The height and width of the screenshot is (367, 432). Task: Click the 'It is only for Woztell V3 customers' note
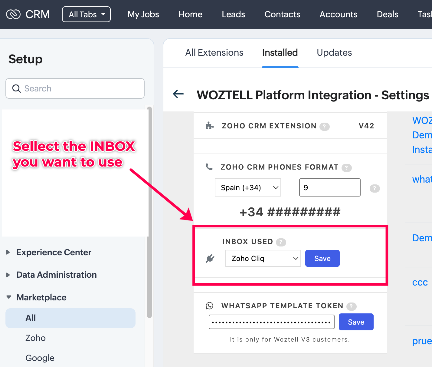click(x=290, y=339)
